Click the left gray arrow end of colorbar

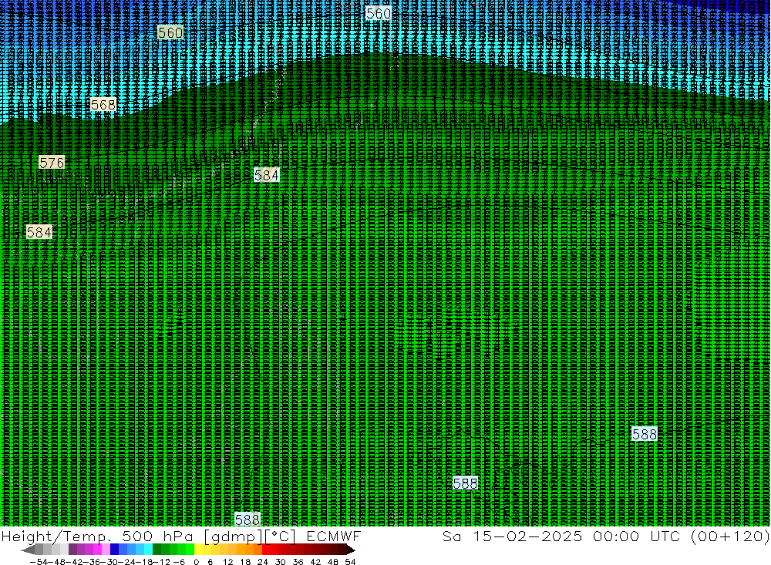[28, 550]
